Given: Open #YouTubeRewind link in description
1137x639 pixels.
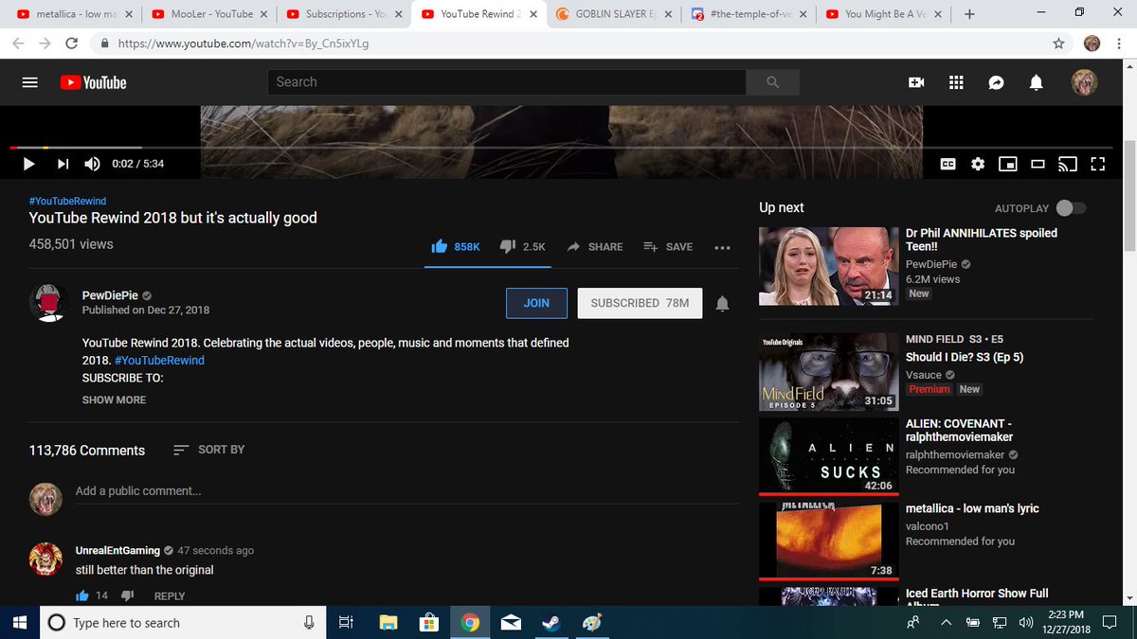Looking at the screenshot, I should point(159,361).
